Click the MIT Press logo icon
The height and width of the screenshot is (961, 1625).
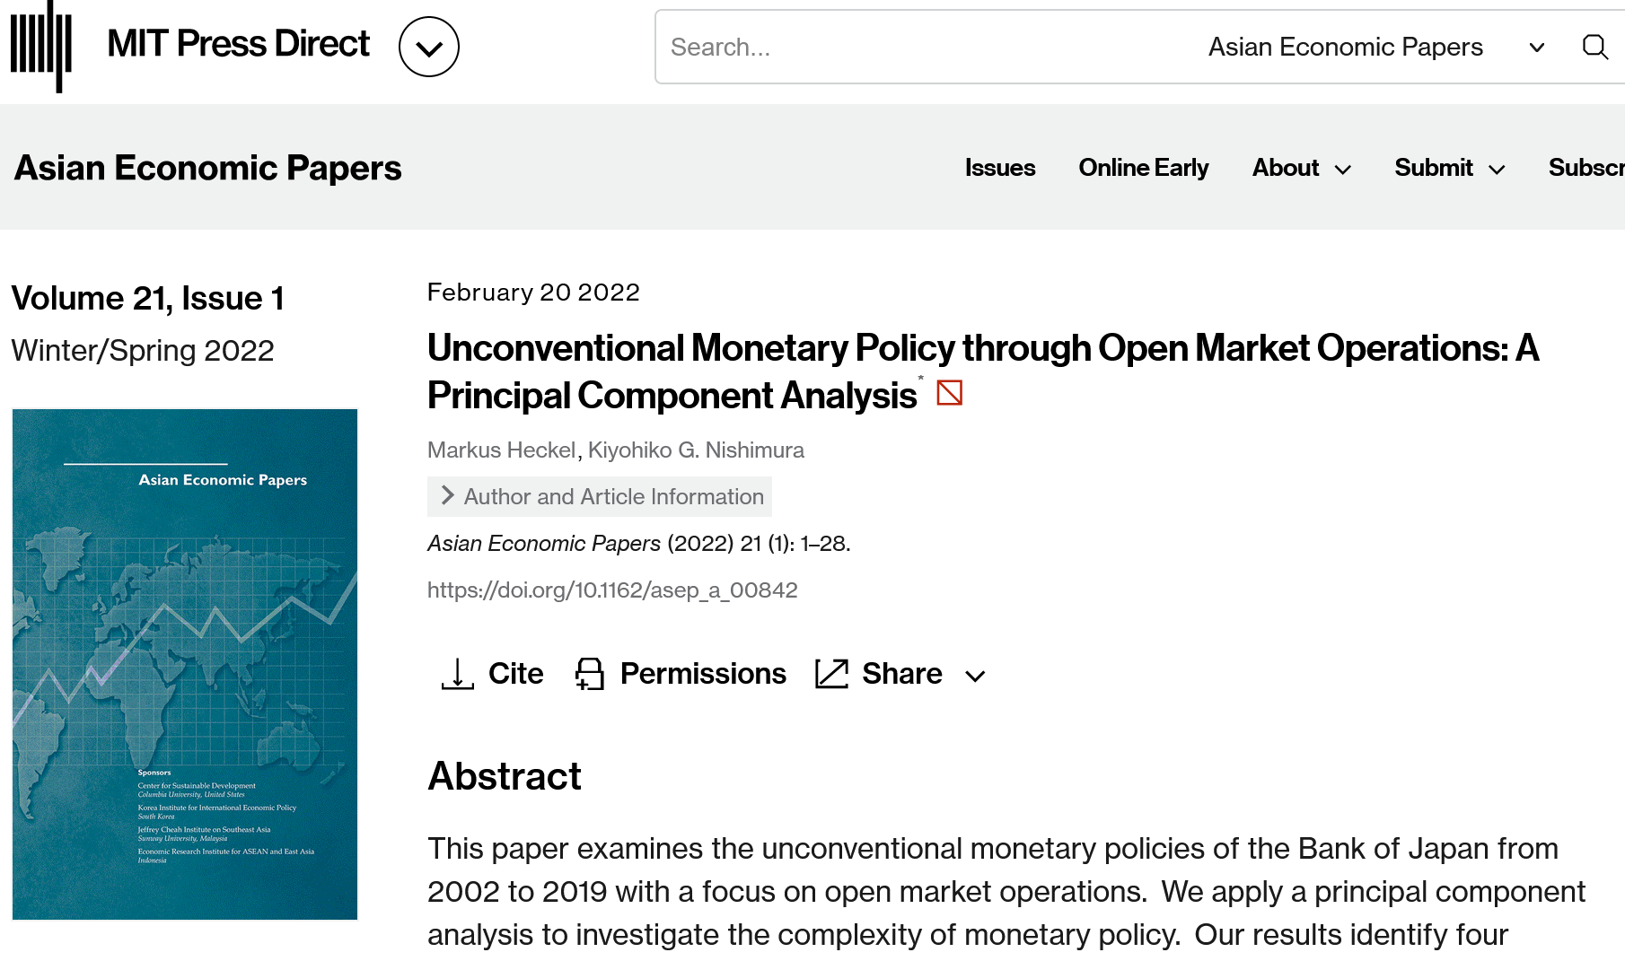41,47
